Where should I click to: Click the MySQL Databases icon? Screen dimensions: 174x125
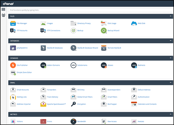43,48
